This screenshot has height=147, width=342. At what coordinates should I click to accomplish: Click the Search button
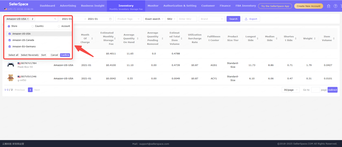click(x=233, y=19)
